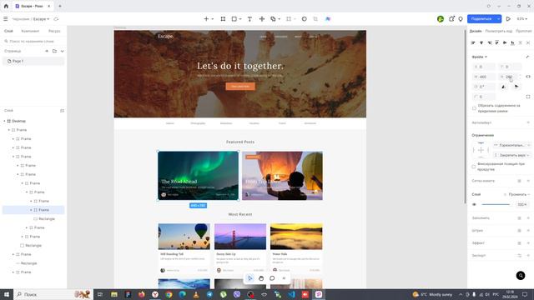Screen dimensions: 534x300
Task: Open zoom level dropdown
Action: 522,19
